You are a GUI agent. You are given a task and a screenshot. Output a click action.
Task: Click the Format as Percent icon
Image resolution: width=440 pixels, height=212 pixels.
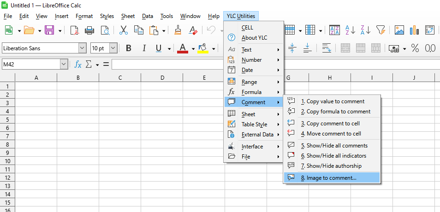(x=415, y=48)
